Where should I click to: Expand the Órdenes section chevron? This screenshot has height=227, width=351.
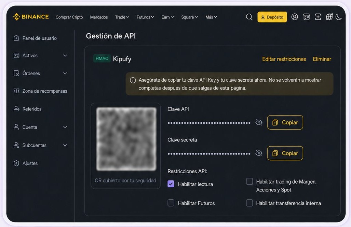click(x=65, y=74)
